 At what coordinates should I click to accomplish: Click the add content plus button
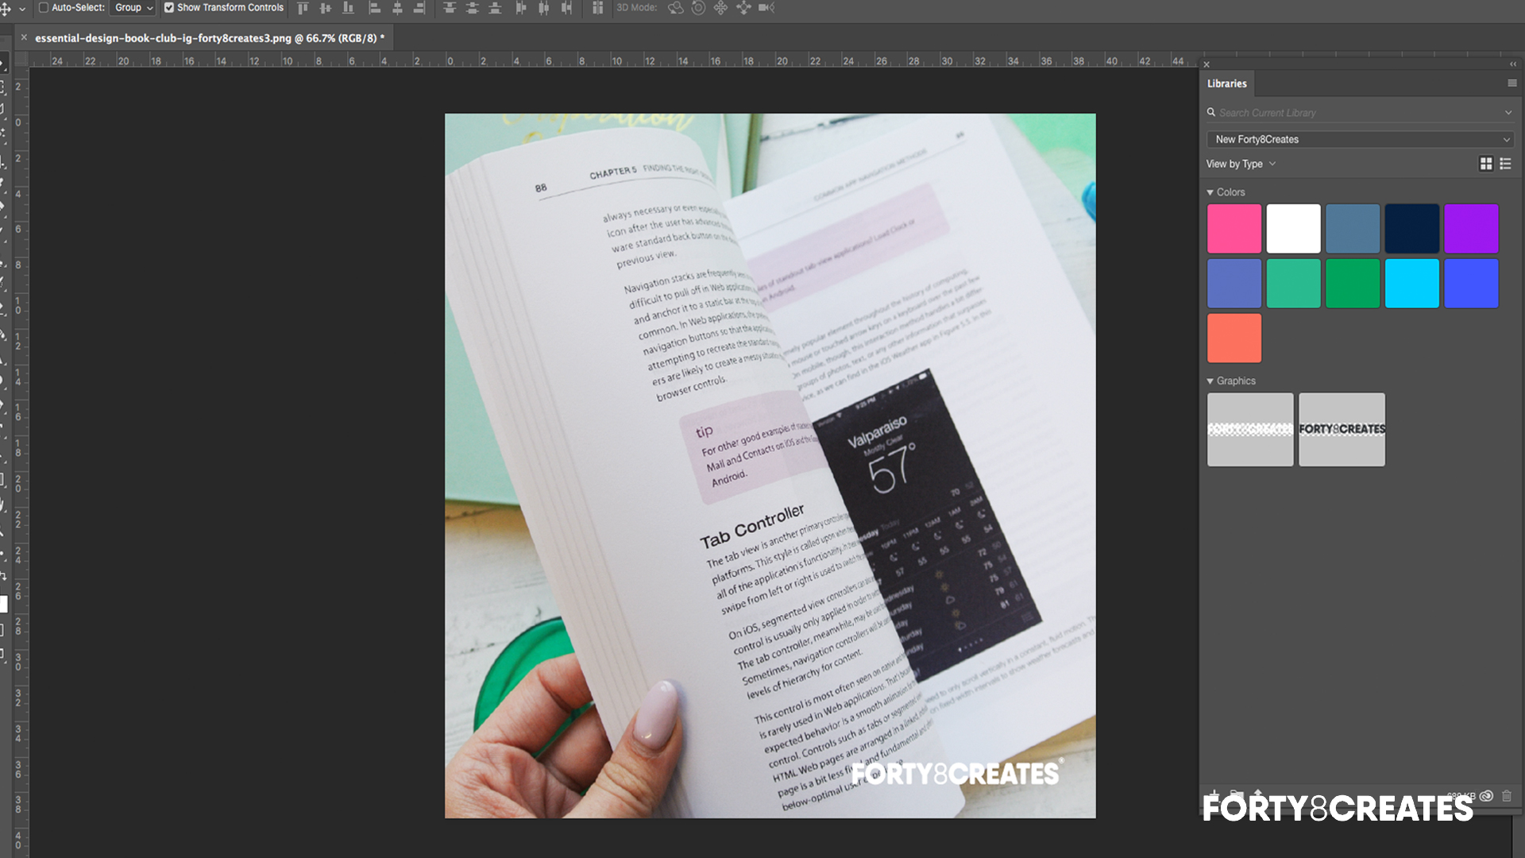(1214, 794)
